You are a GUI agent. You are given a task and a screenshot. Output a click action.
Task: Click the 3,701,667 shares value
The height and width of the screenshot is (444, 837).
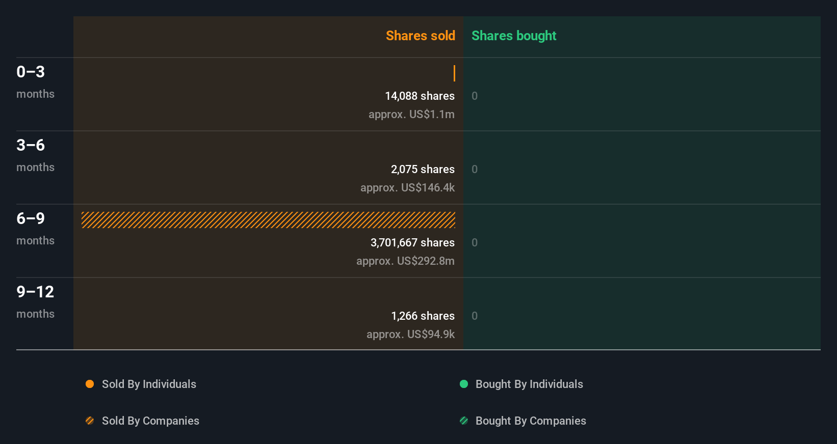pos(412,242)
